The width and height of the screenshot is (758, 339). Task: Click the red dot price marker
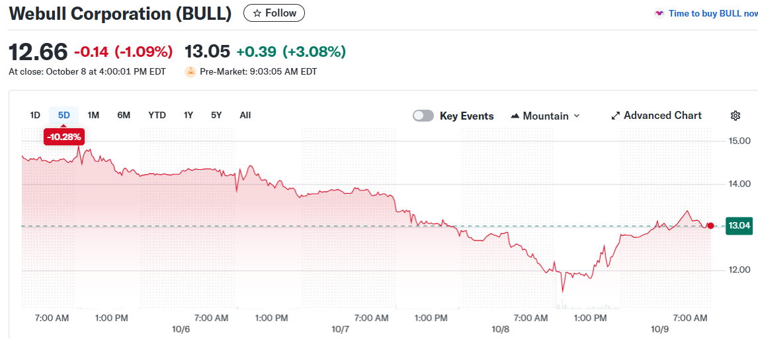710,225
